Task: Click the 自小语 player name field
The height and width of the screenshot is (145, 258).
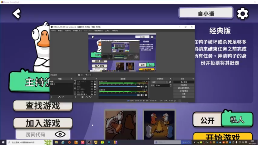Action: click(206, 13)
